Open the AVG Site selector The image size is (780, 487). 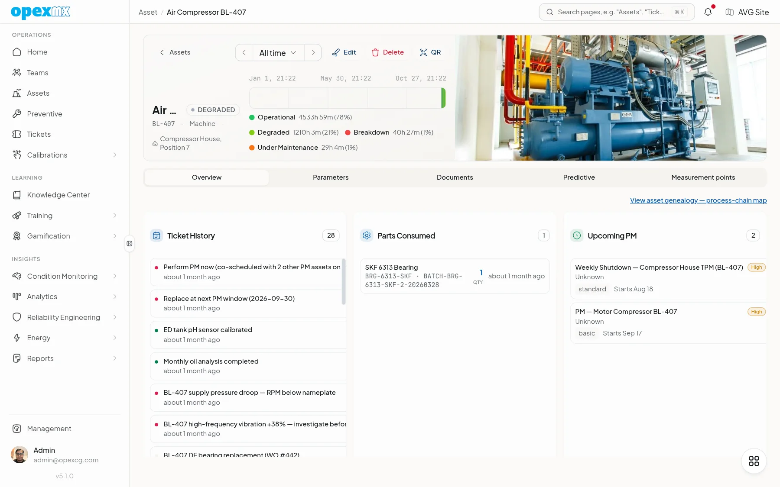pos(747,12)
